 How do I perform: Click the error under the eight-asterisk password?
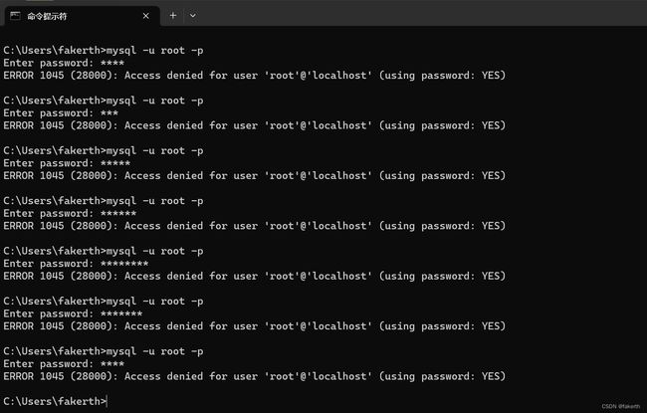pyautogui.click(x=254, y=277)
